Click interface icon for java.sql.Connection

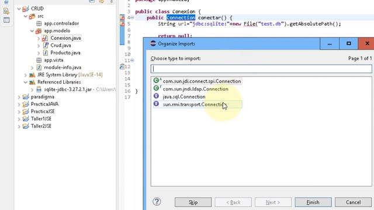click(x=156, y=96)
